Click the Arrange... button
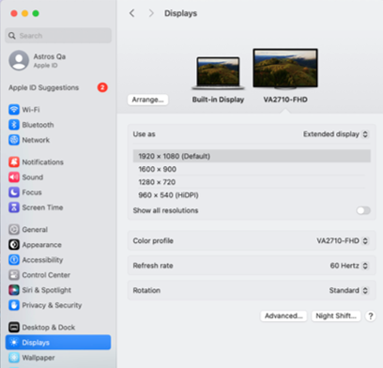 [x=147, y=100]
